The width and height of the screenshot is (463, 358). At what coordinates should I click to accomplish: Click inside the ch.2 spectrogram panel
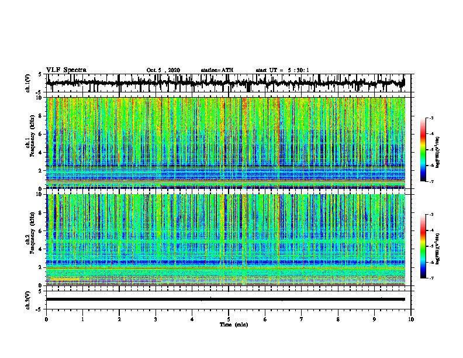coord(226,240)
